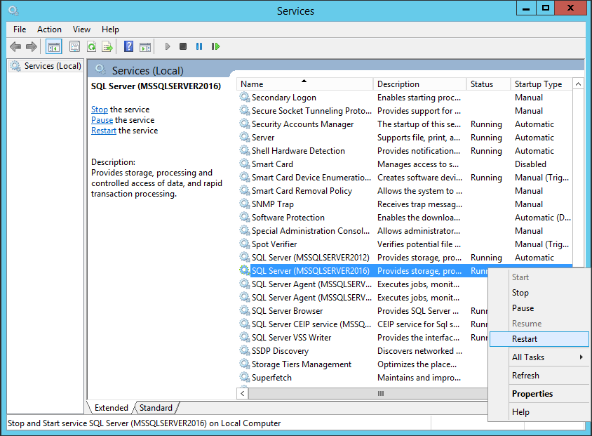Select Services (Local) in the console tree
592x436 pixels.
click(53, 66)
